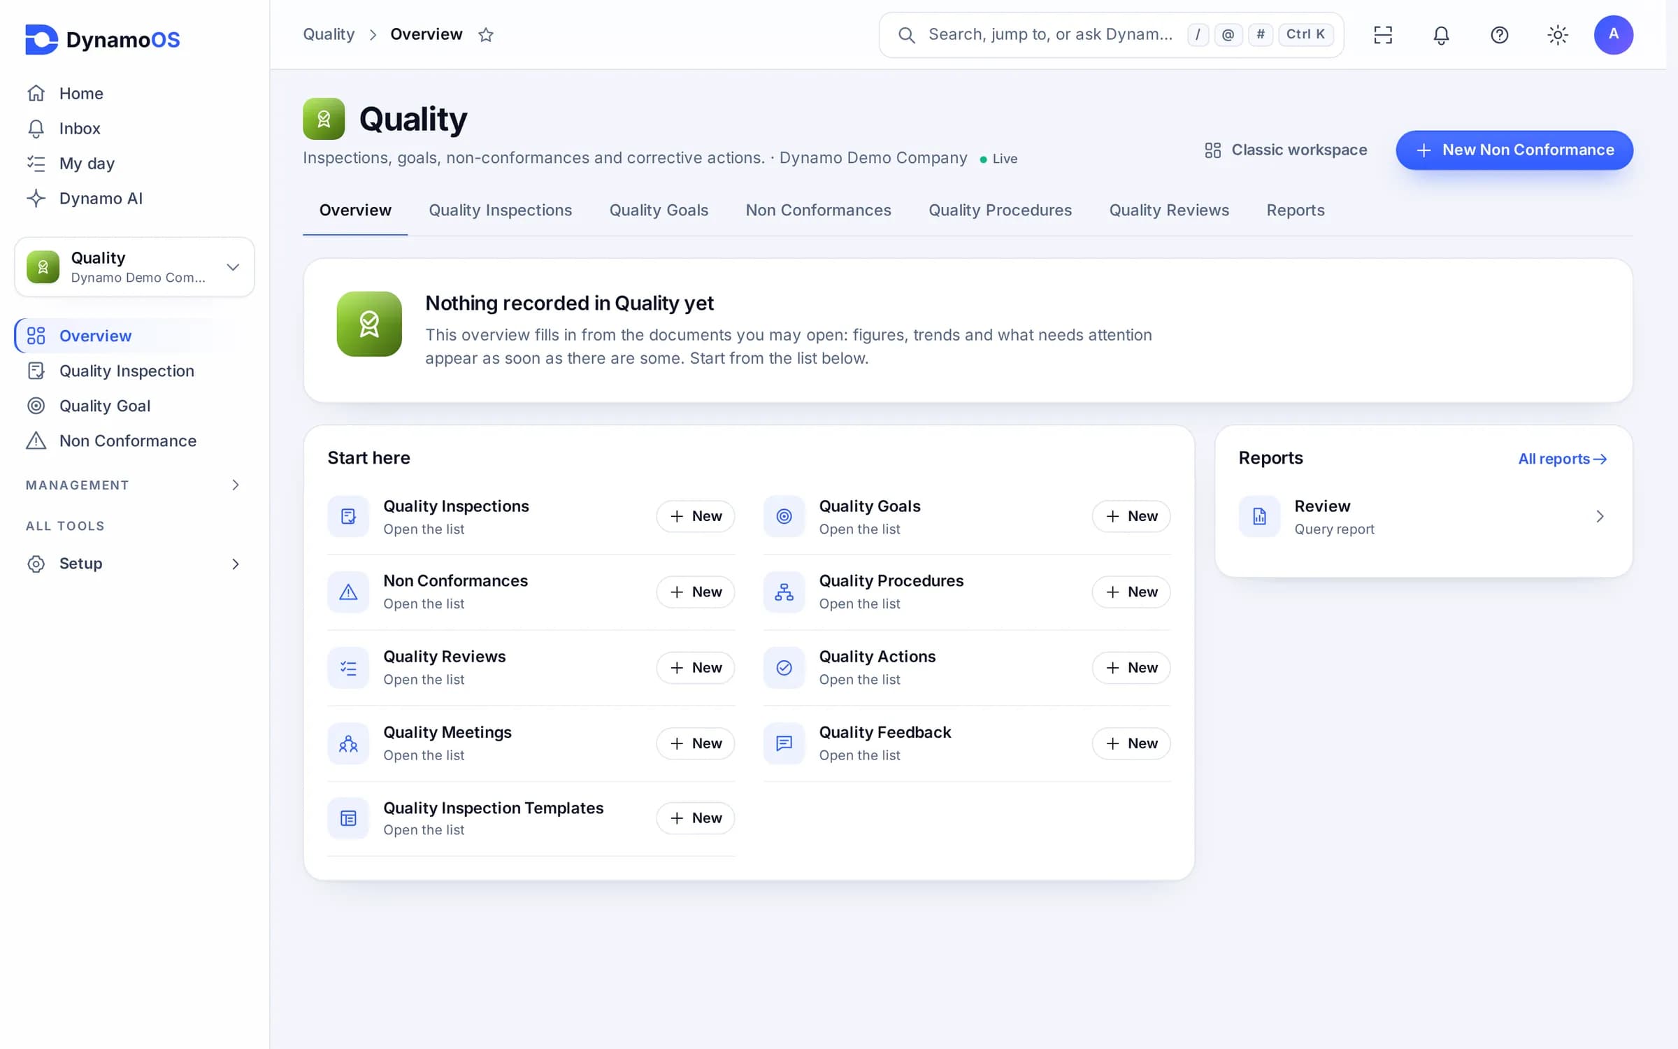Switch to the Quality Goals tab

click(x=659, y=210)
